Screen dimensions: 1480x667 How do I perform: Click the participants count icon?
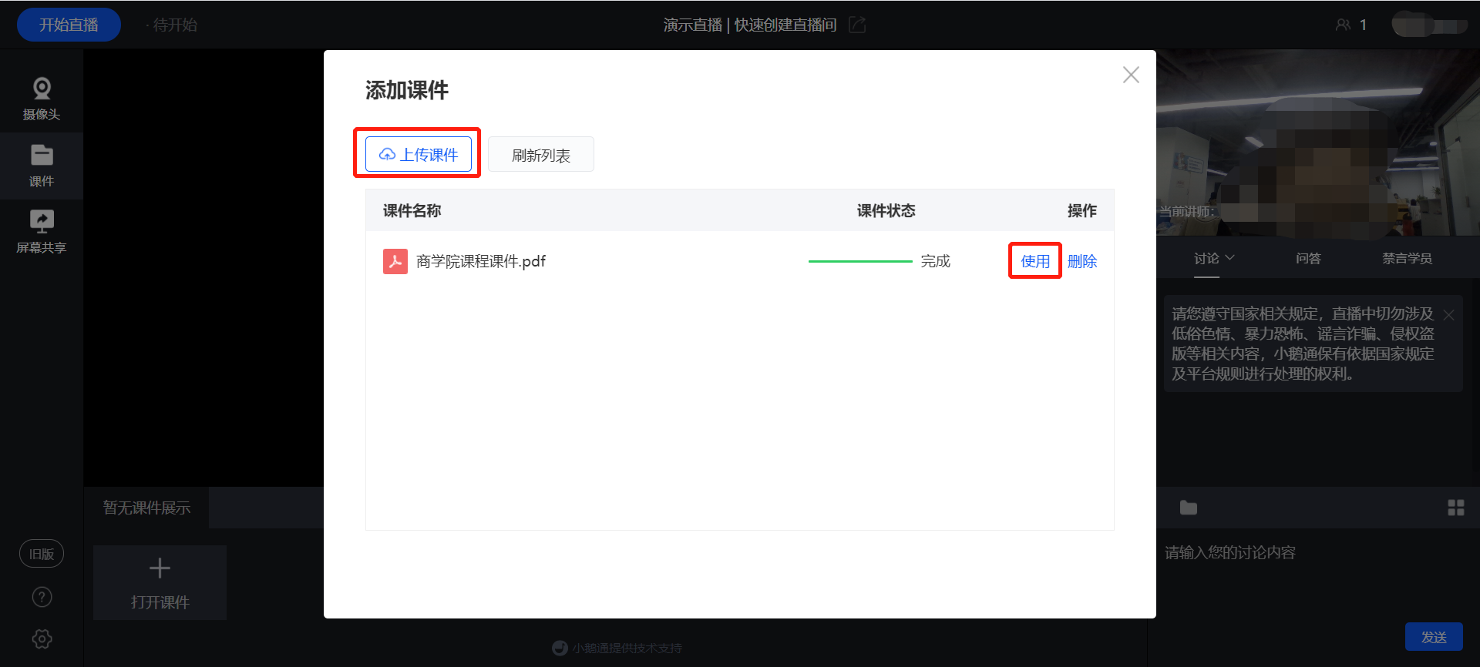coord(1343,25)
